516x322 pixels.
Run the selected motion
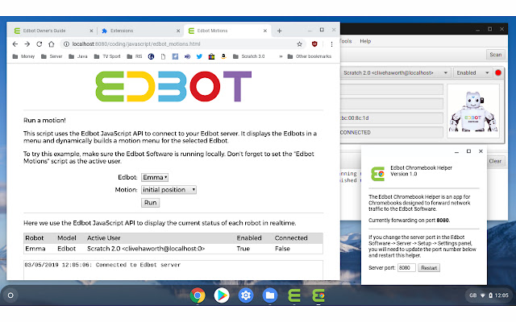click(x=151, y=203)
